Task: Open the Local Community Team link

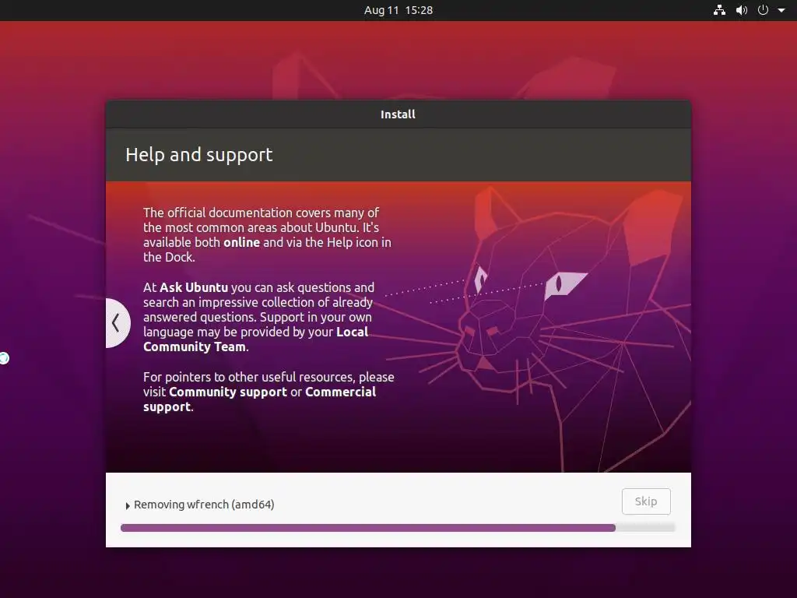Action: [255, 339]
